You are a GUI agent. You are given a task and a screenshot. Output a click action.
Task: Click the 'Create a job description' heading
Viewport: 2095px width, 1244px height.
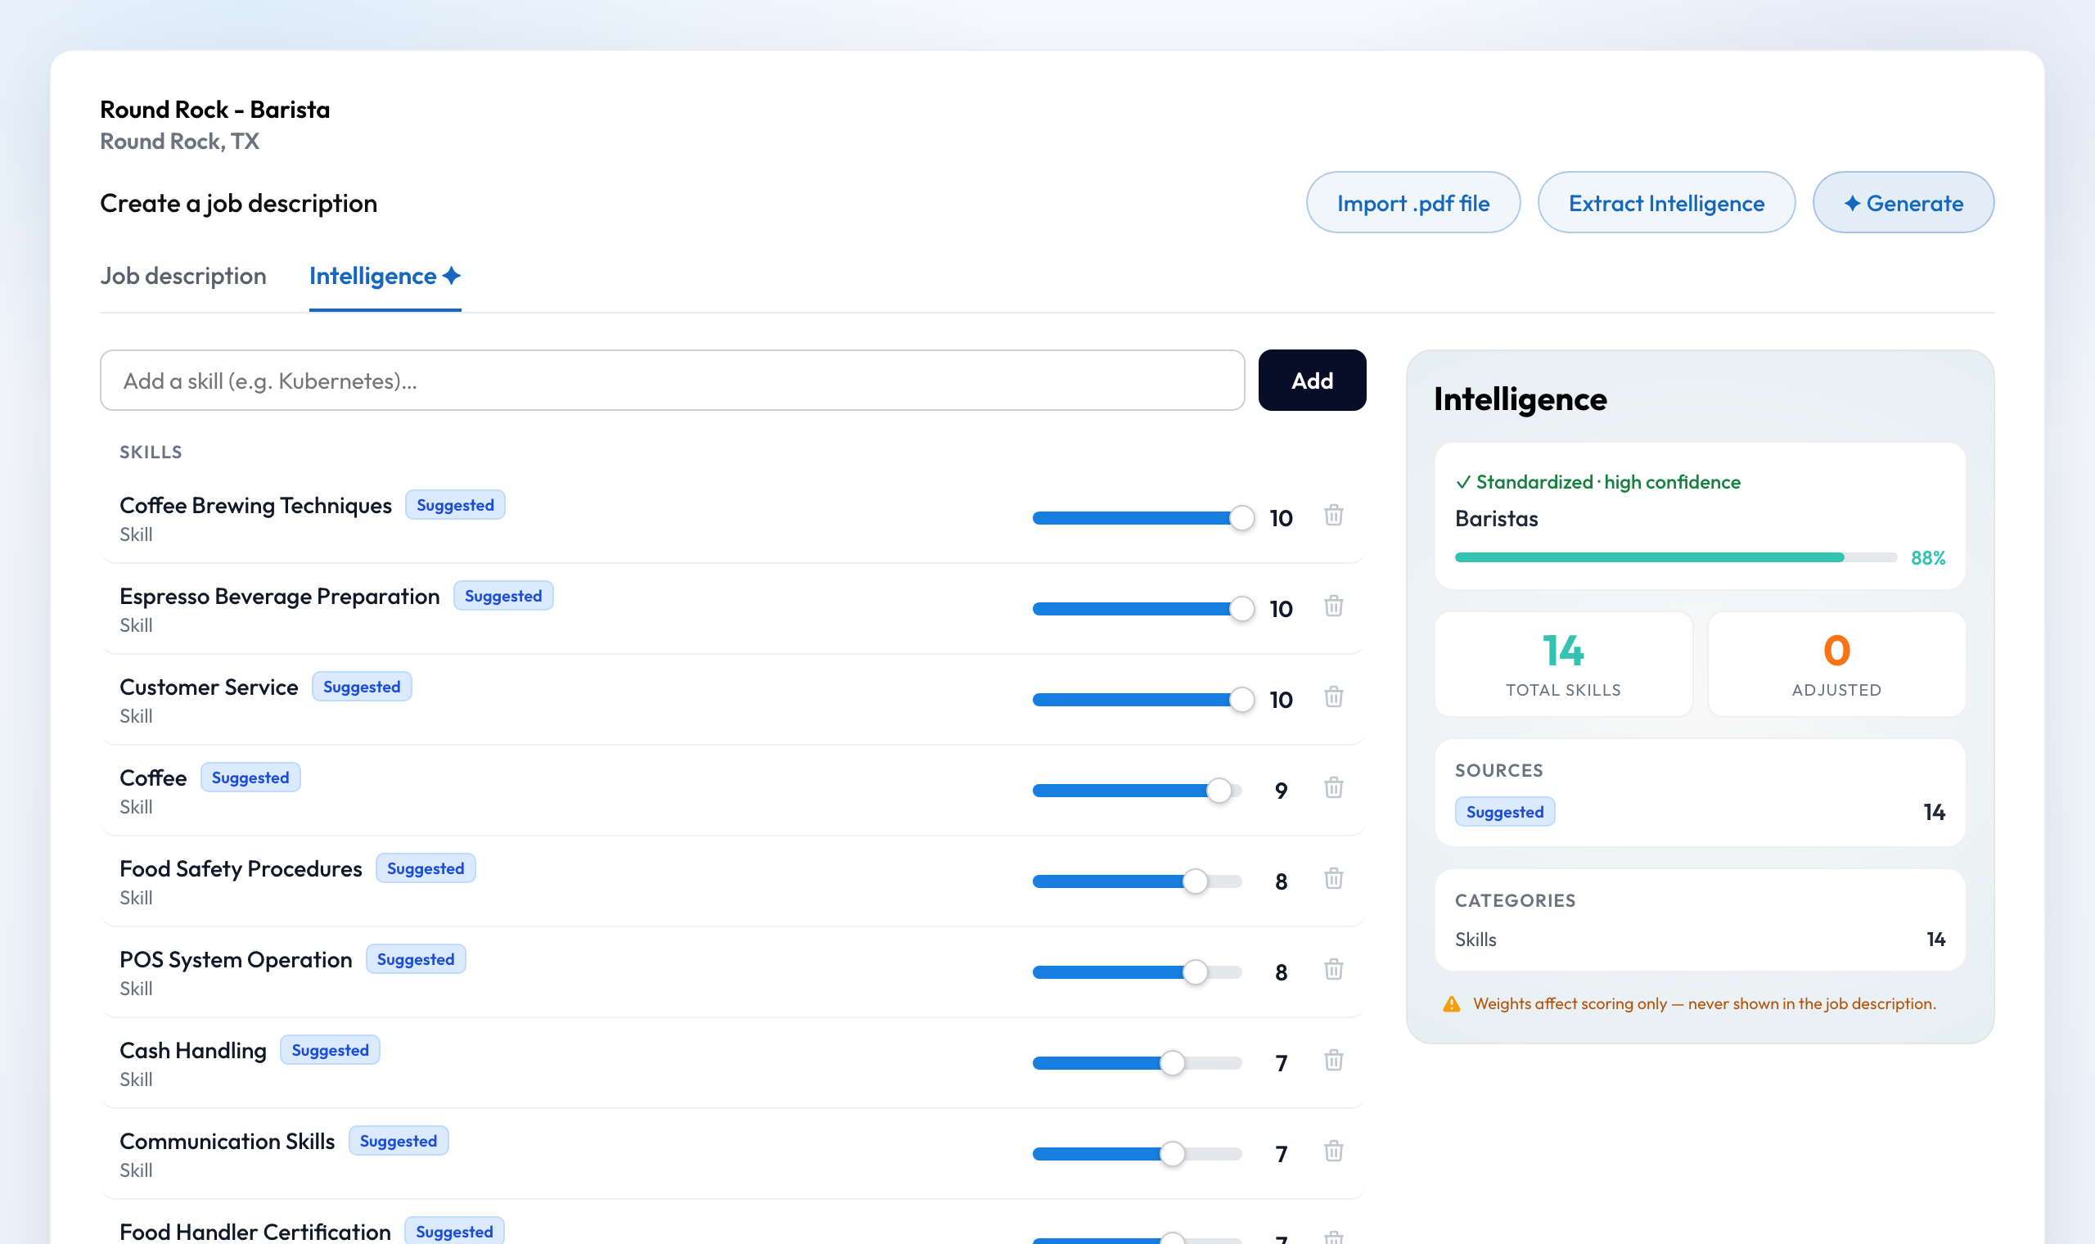[x=238, y=203]
